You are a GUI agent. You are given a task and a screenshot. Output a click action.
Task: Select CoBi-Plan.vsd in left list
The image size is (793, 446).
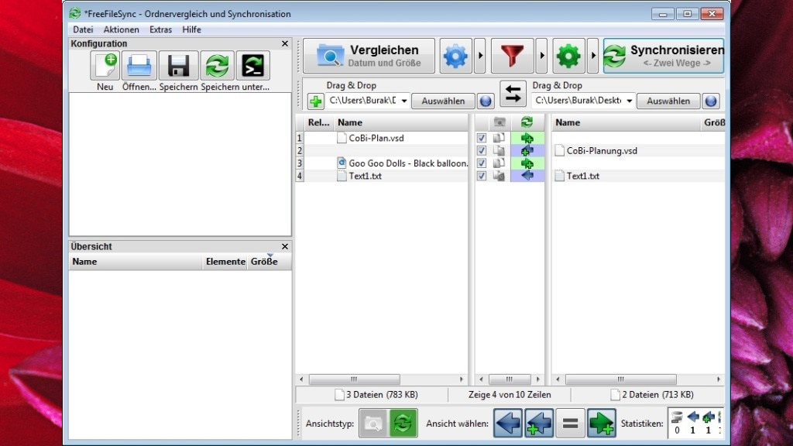[x=376, y=138]
